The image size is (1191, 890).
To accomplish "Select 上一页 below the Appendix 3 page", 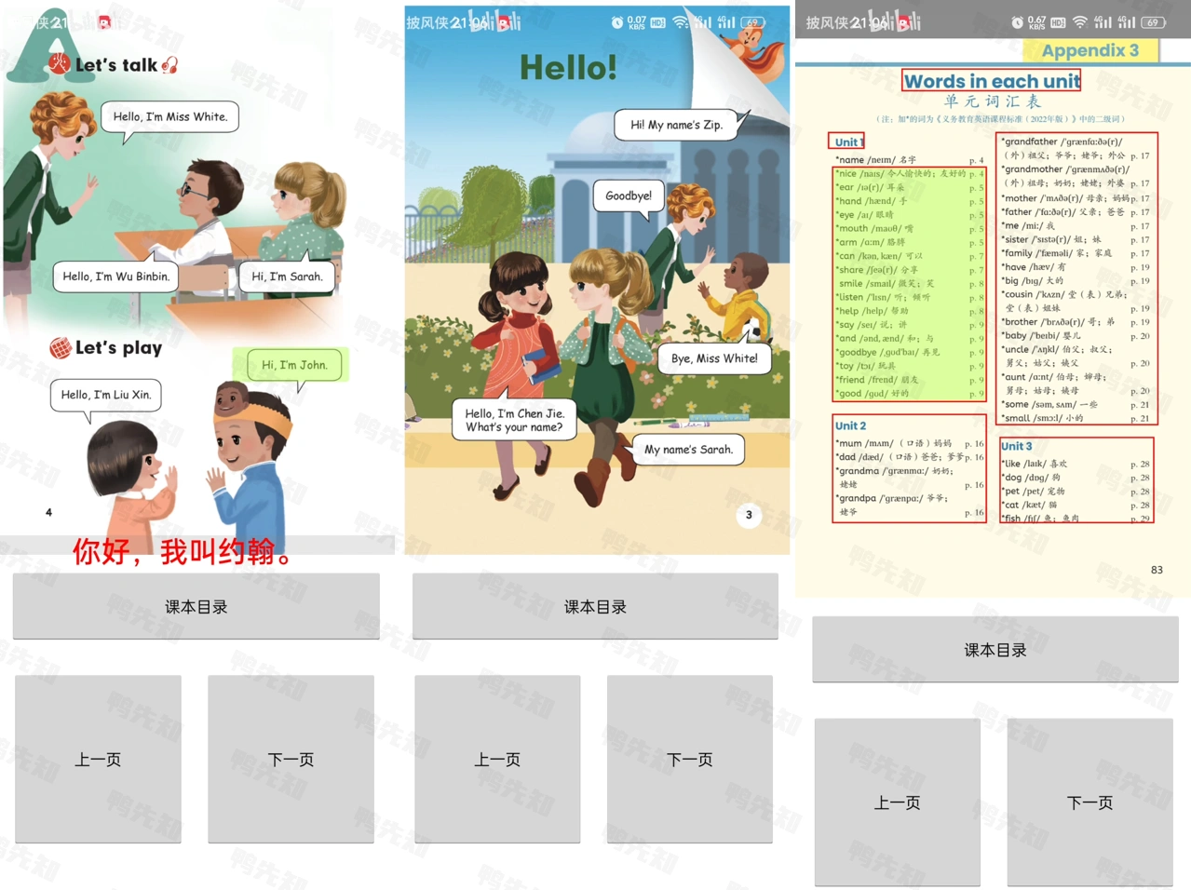I will click(x=898, y=802).
